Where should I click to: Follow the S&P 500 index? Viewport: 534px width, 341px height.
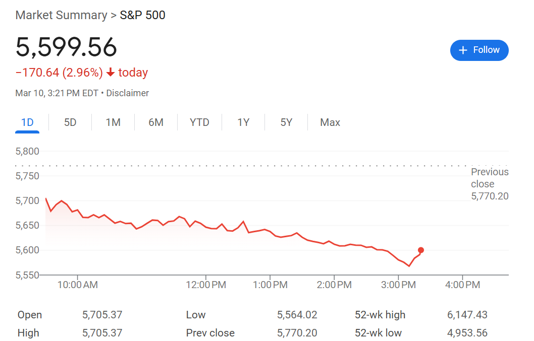(x=479, y=50)
